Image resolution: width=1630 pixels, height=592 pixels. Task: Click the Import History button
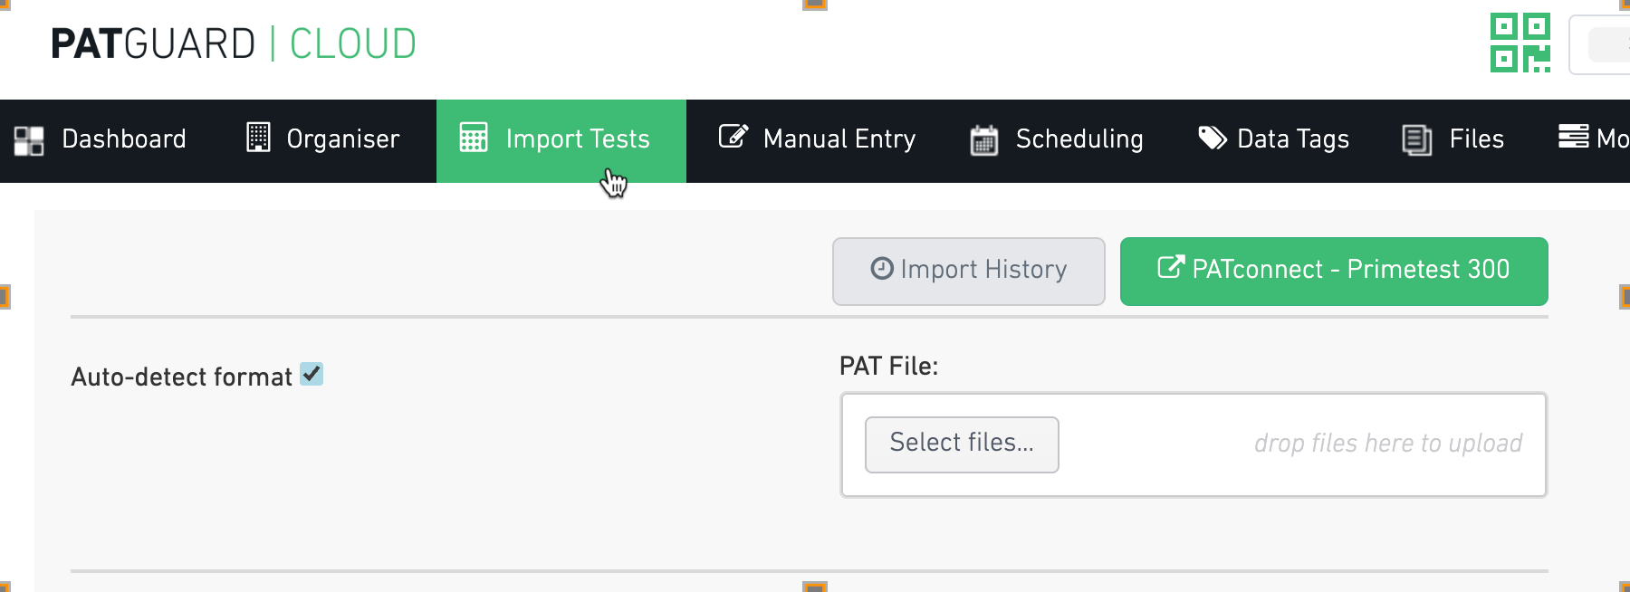pos(969,271)
